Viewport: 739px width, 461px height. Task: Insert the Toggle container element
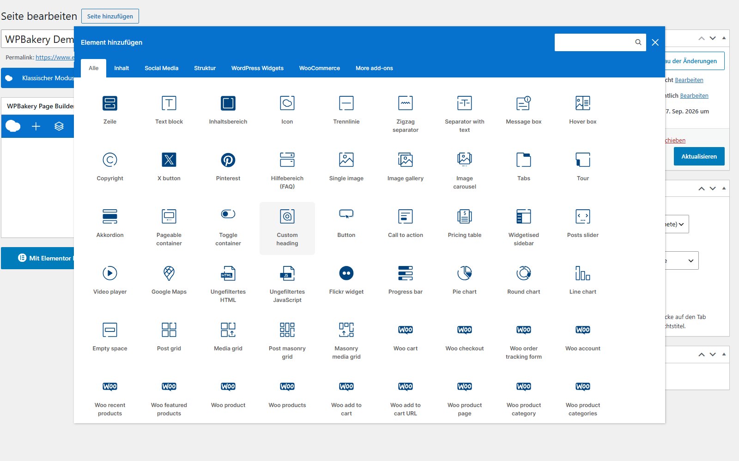(228, 227)
